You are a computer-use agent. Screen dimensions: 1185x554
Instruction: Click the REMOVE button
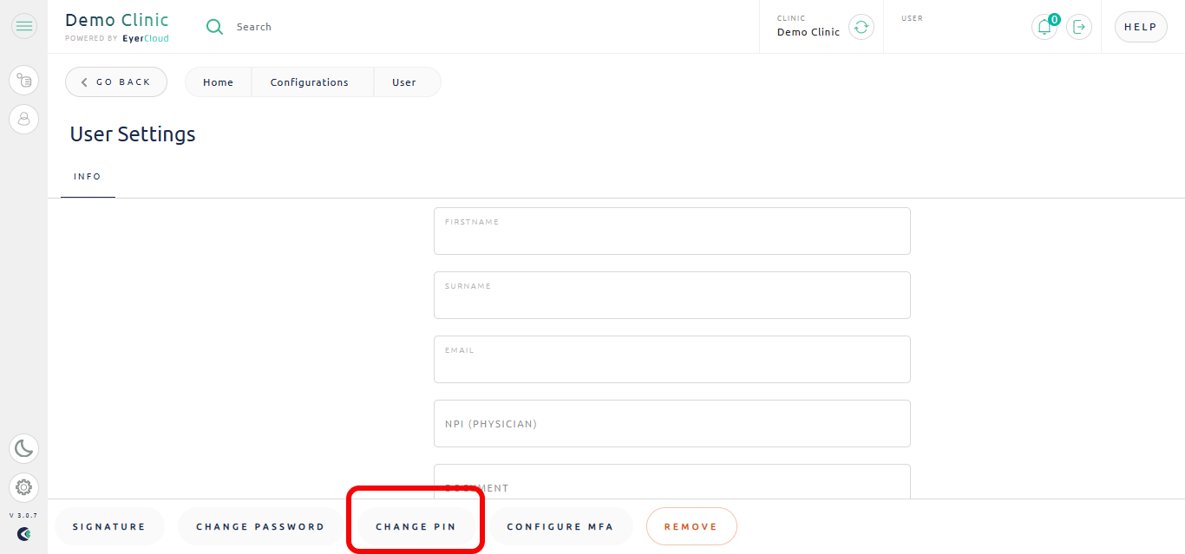pyautogui.click(x=691, y=527)
